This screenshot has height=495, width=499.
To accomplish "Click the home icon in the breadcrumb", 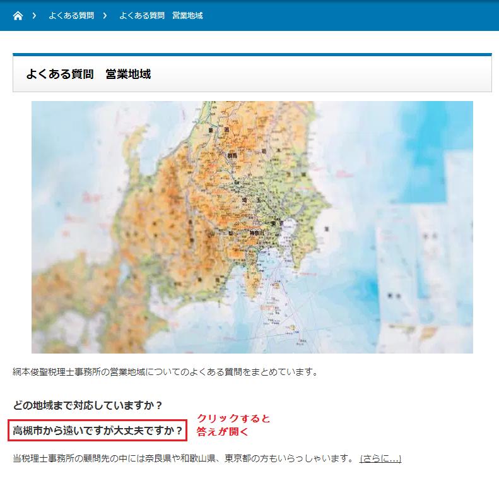I will click(x=18, y=16).
